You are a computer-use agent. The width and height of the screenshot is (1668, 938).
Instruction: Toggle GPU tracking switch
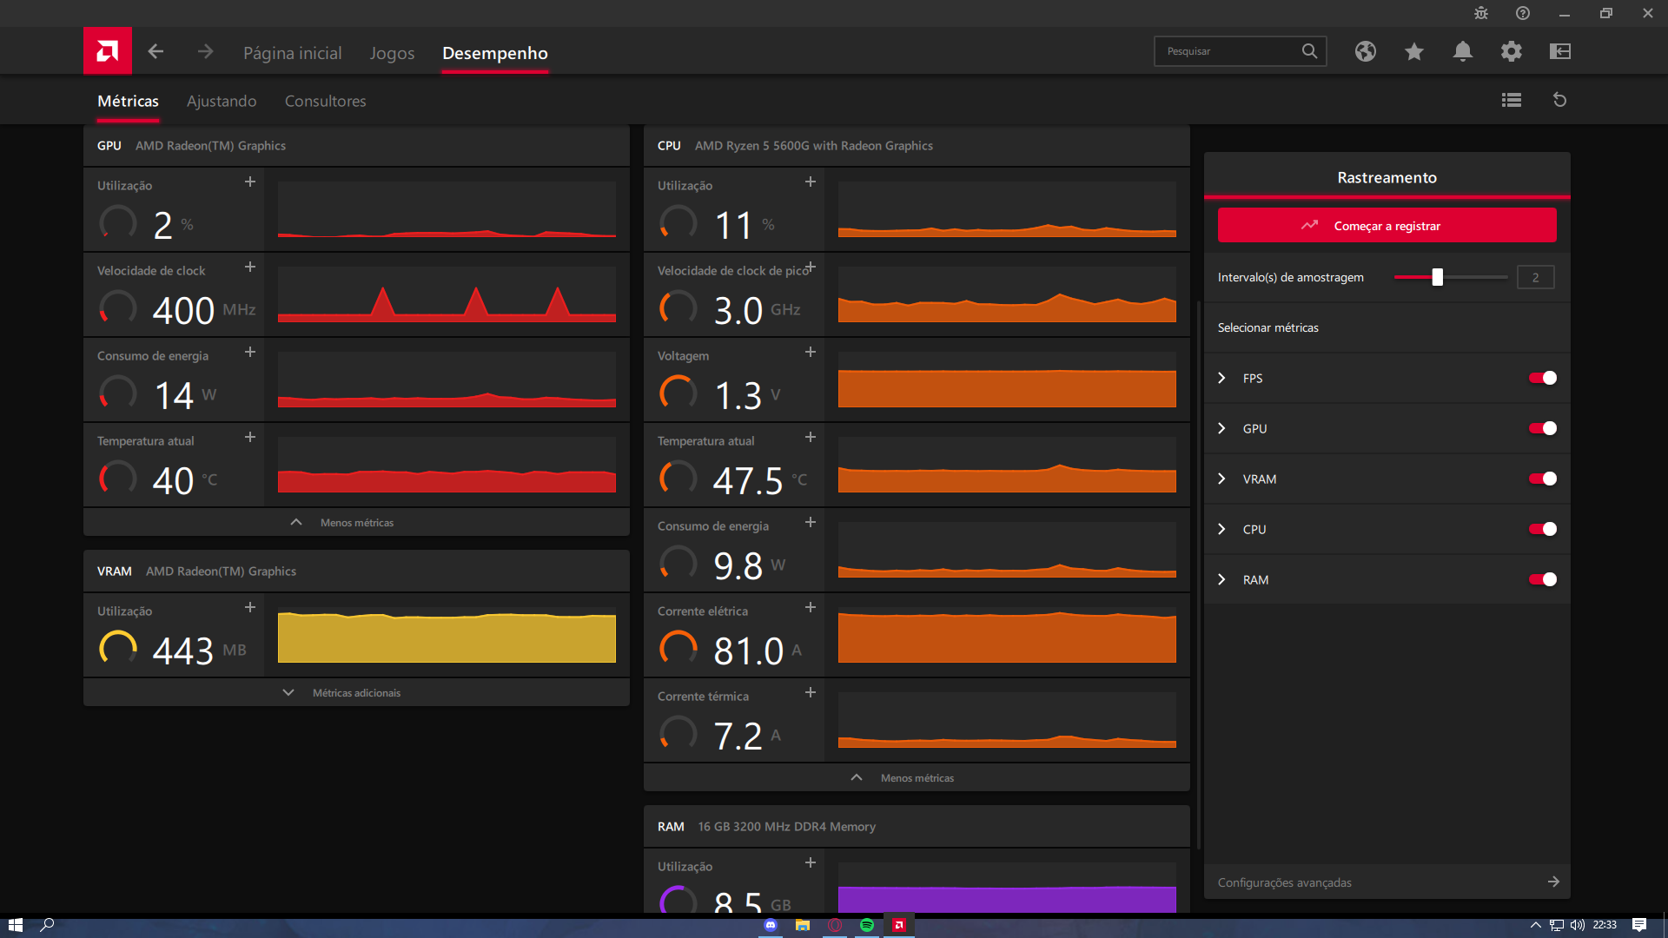pyautogui.click(x=1543, y=428)
